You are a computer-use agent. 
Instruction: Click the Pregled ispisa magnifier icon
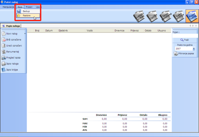pos(3,58)
